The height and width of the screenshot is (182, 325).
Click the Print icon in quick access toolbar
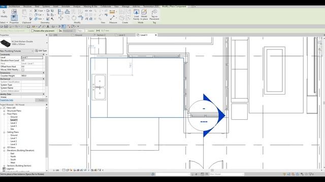click(x=28, y=26)
